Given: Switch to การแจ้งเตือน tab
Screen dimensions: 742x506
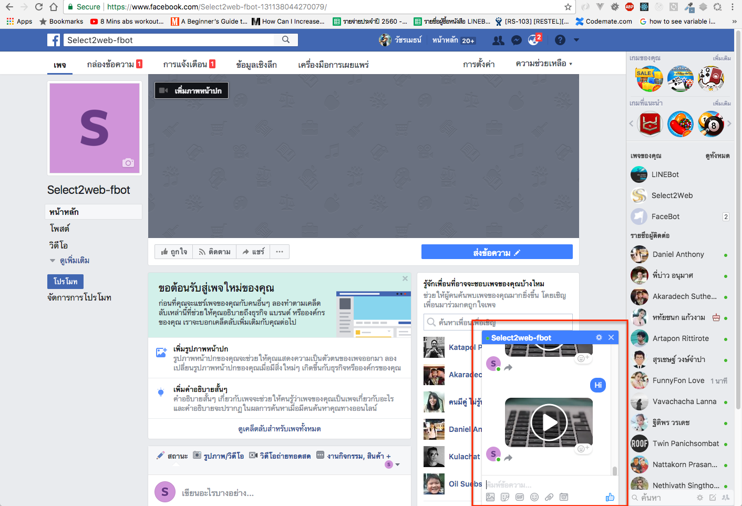Looking at the screenshot, I should (189, 64).
